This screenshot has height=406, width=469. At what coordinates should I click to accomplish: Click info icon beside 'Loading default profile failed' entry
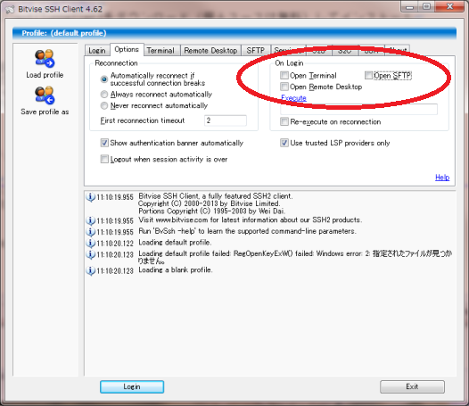(x=90, y=254)
